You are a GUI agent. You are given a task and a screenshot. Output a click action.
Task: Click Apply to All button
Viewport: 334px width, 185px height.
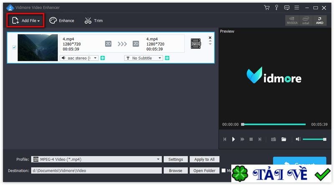pos(204,159)
